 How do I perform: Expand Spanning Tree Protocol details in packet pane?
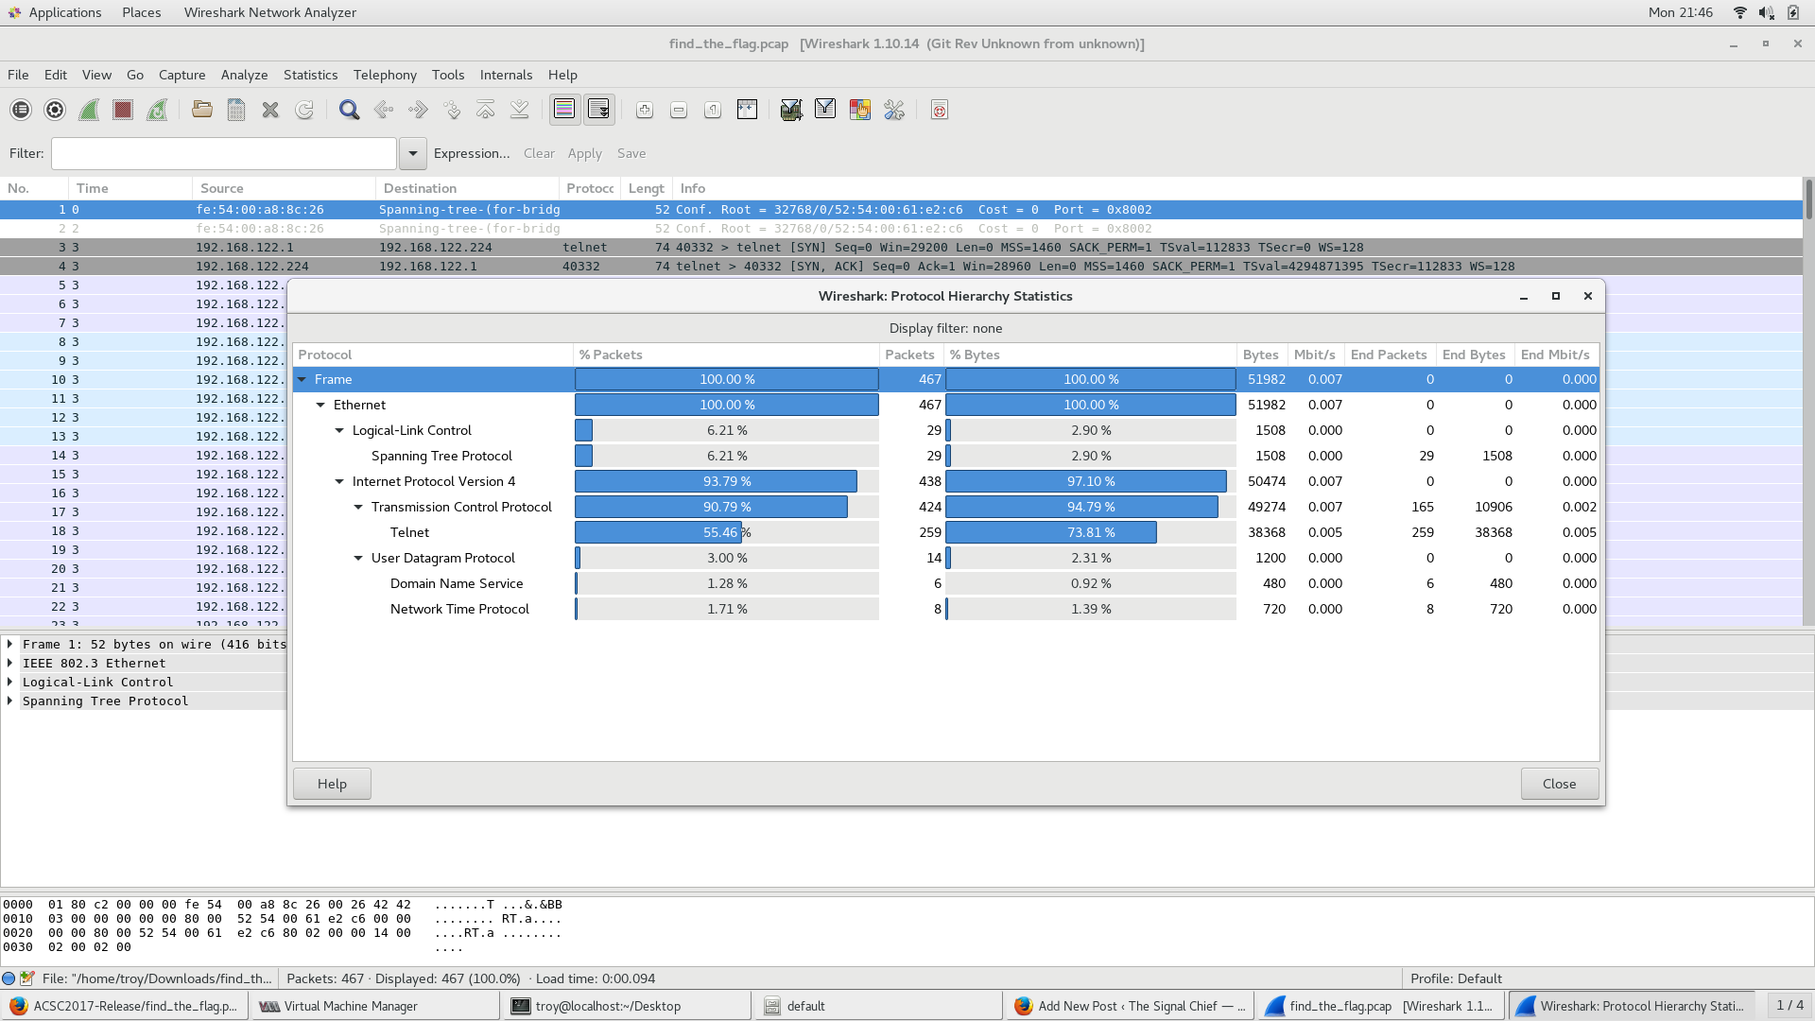[9, 701]
